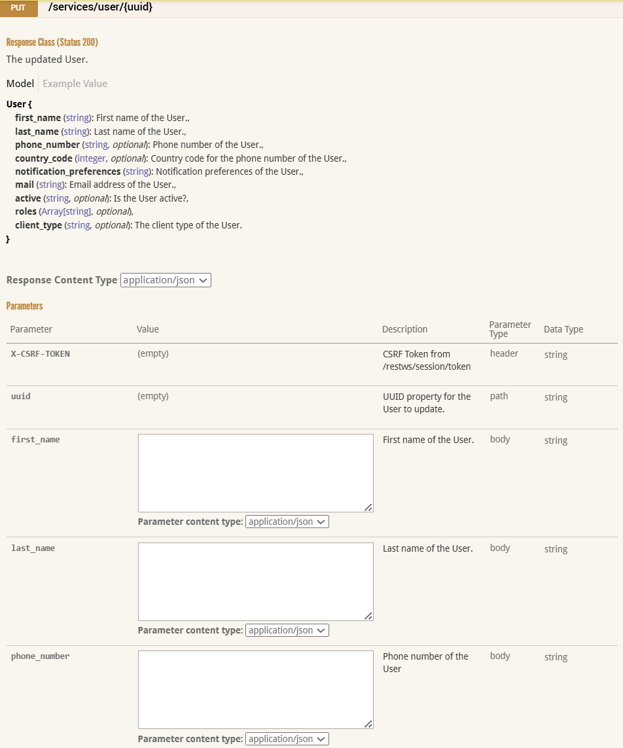
Task: Open the /services/user/{uuid} endpoint path
Action: pyautogui.click(x=100, y=8)
